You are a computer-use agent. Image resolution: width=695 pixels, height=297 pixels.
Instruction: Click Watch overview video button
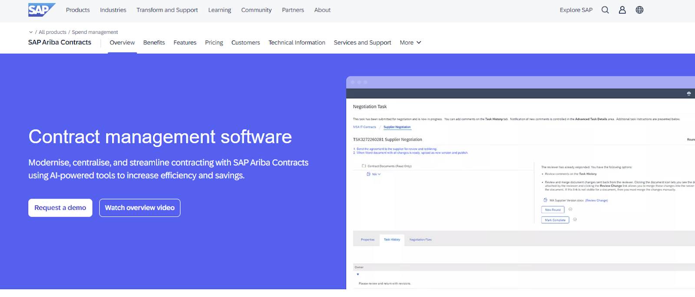coord(139,208)
